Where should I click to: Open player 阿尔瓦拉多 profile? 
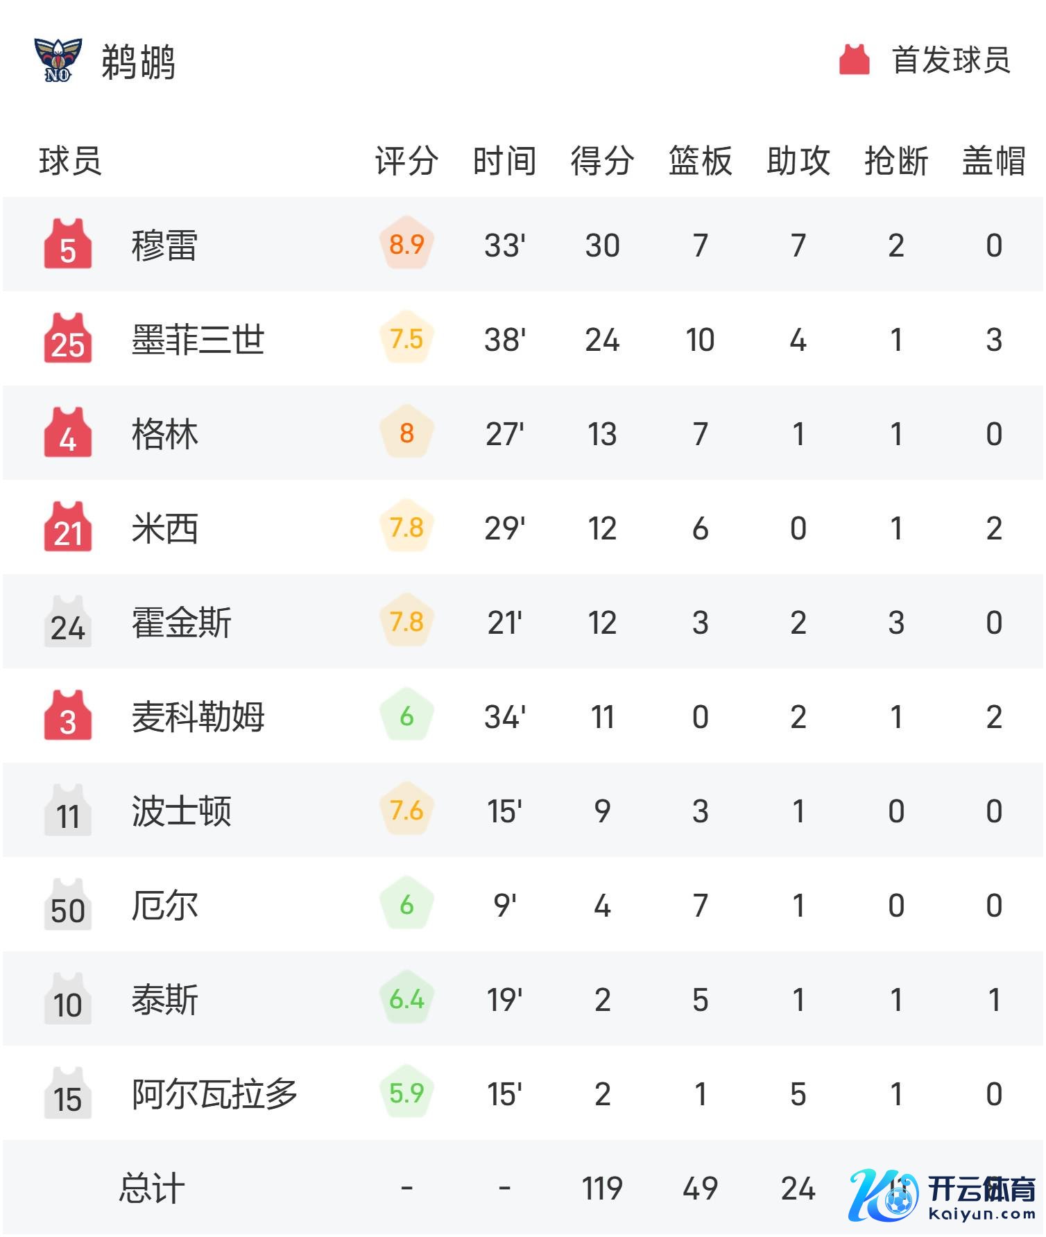pyautogui.click(x=214, y=1095)
